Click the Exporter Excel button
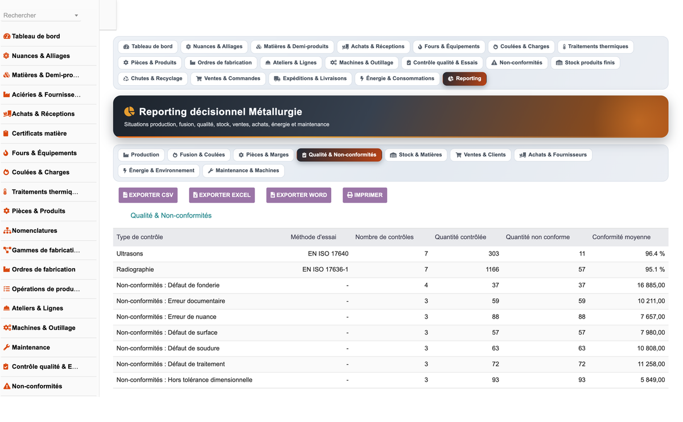Viewport: 683px width, 422px height. pos(222,195)
